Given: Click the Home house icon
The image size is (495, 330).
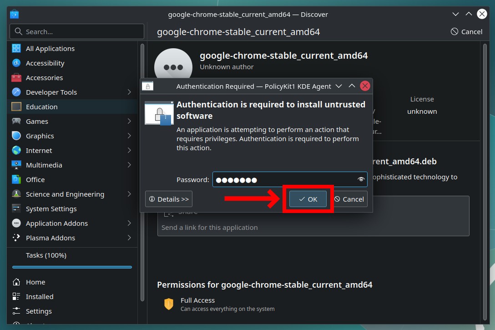Looking at the screenshot, I should (16, 282).
